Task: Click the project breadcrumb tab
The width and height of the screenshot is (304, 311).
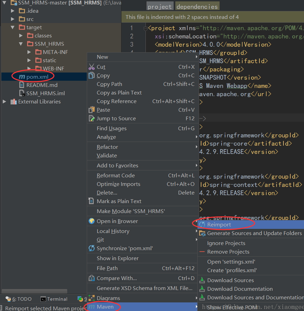Action: pyautogui.click(x=160, y=7)
